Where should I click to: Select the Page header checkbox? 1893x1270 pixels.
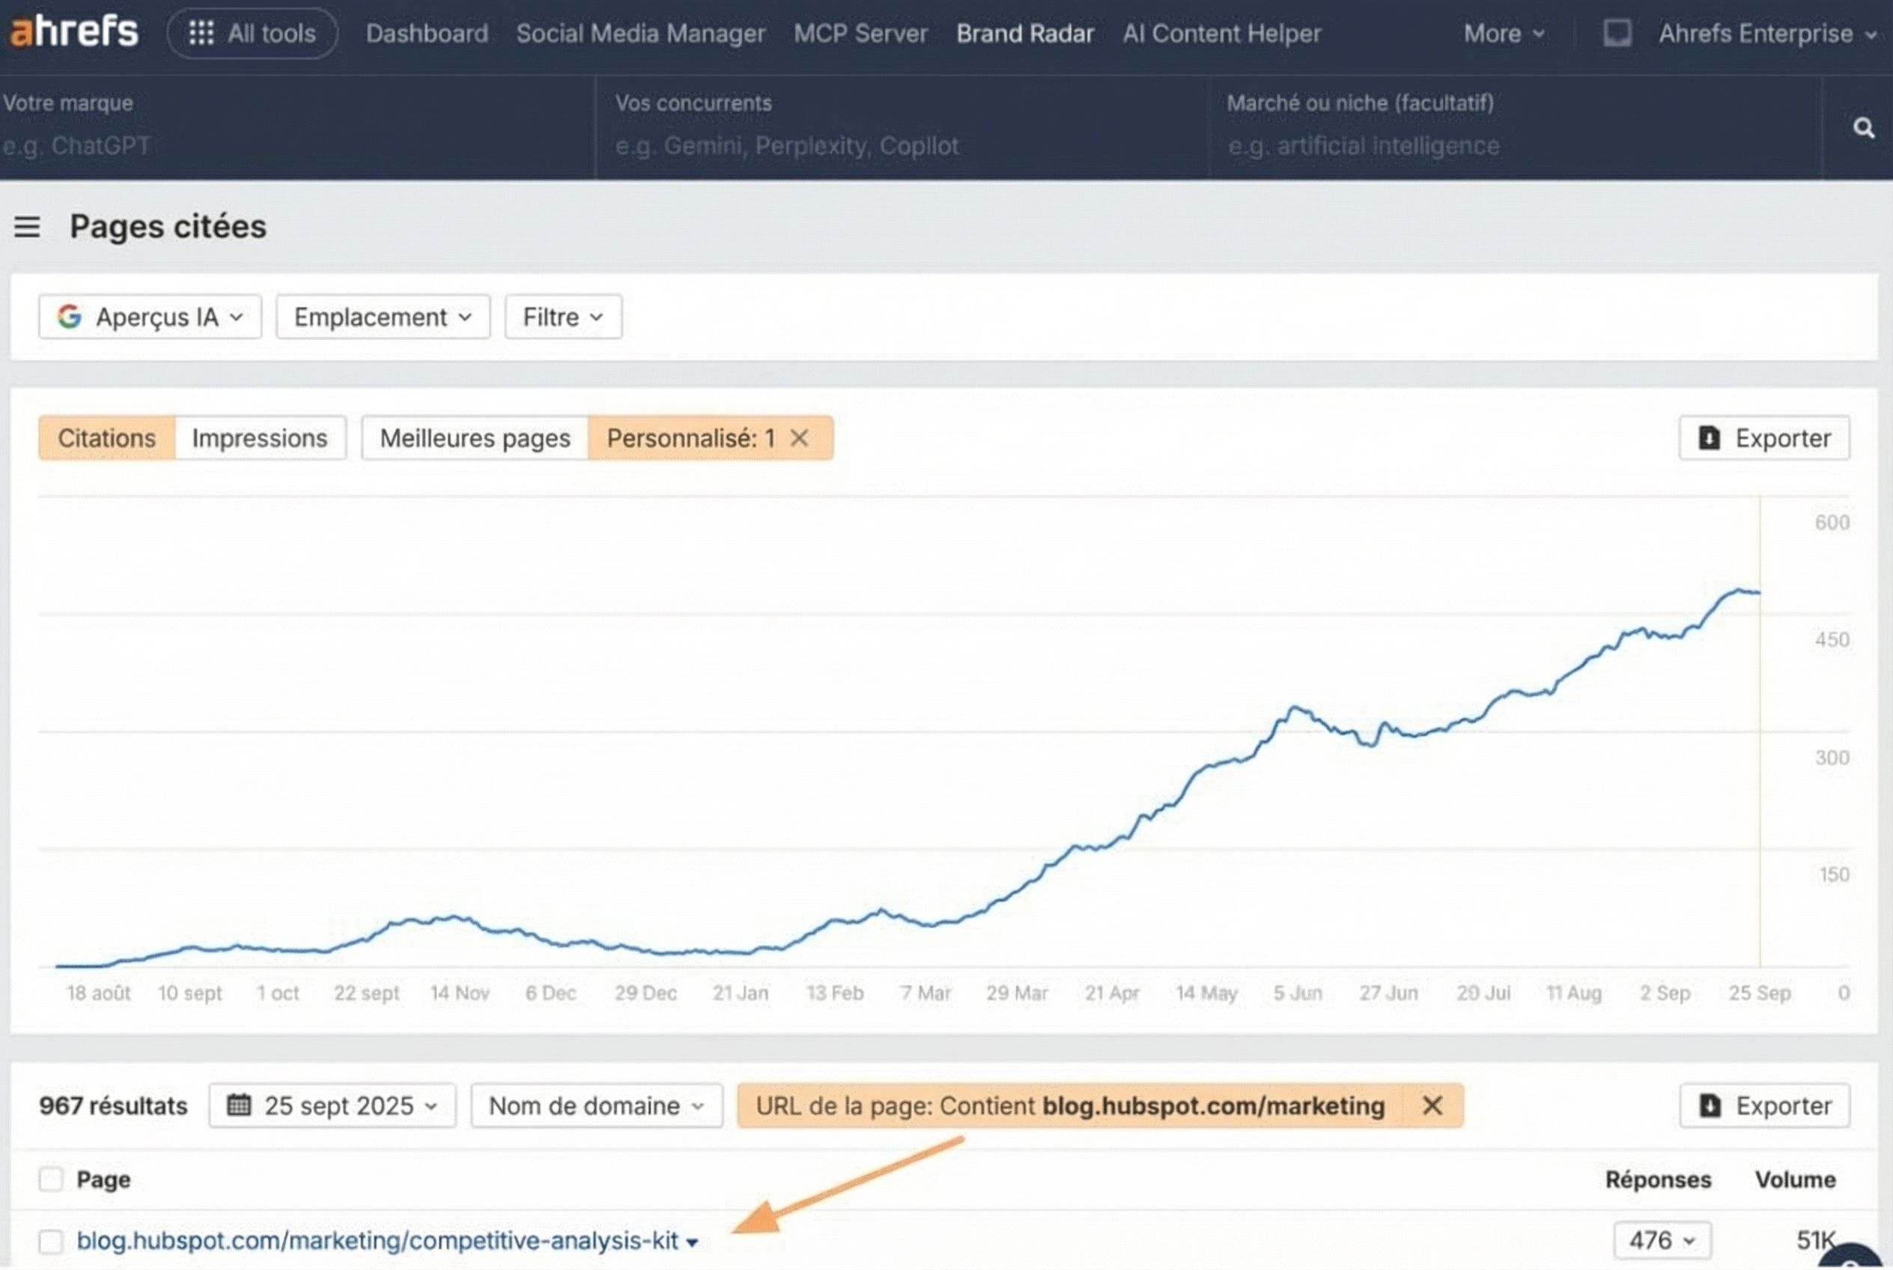(50, 1179)
